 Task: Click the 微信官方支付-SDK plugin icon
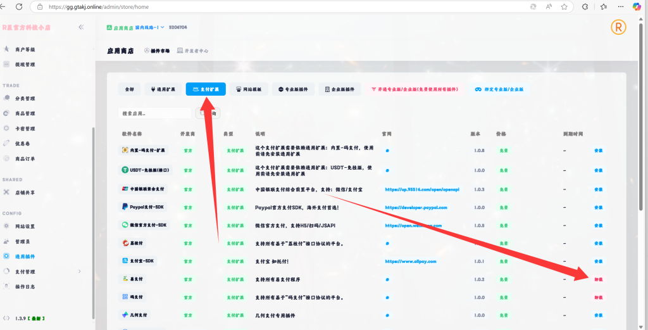[125, 225]
